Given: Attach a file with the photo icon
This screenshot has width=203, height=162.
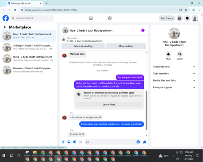Looking at the screenshot, I should coord(69,142).
